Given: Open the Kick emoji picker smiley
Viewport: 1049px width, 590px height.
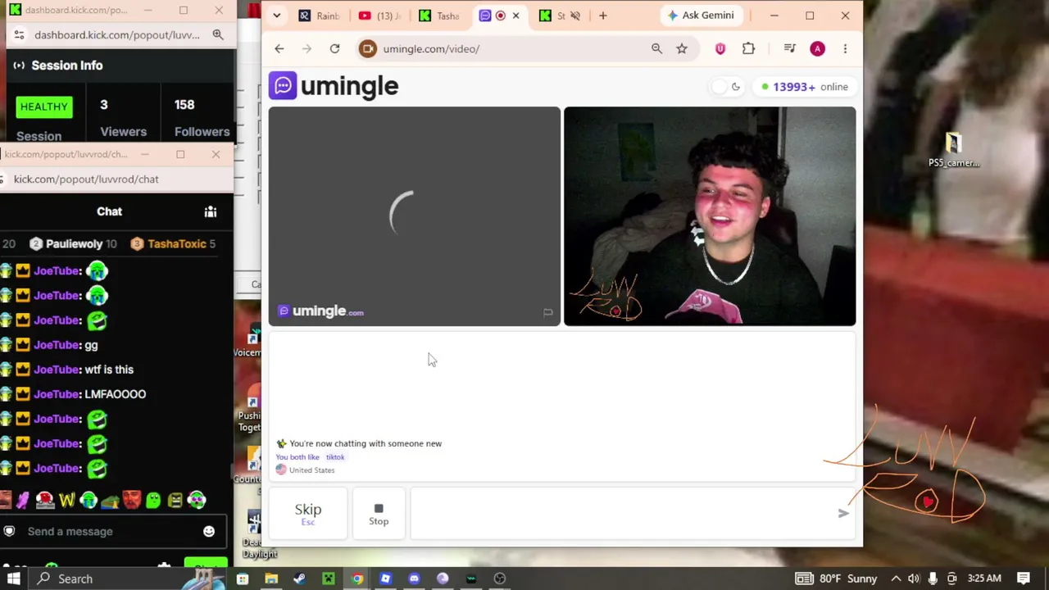Looking at the screenshot, I should coord(209,532).
